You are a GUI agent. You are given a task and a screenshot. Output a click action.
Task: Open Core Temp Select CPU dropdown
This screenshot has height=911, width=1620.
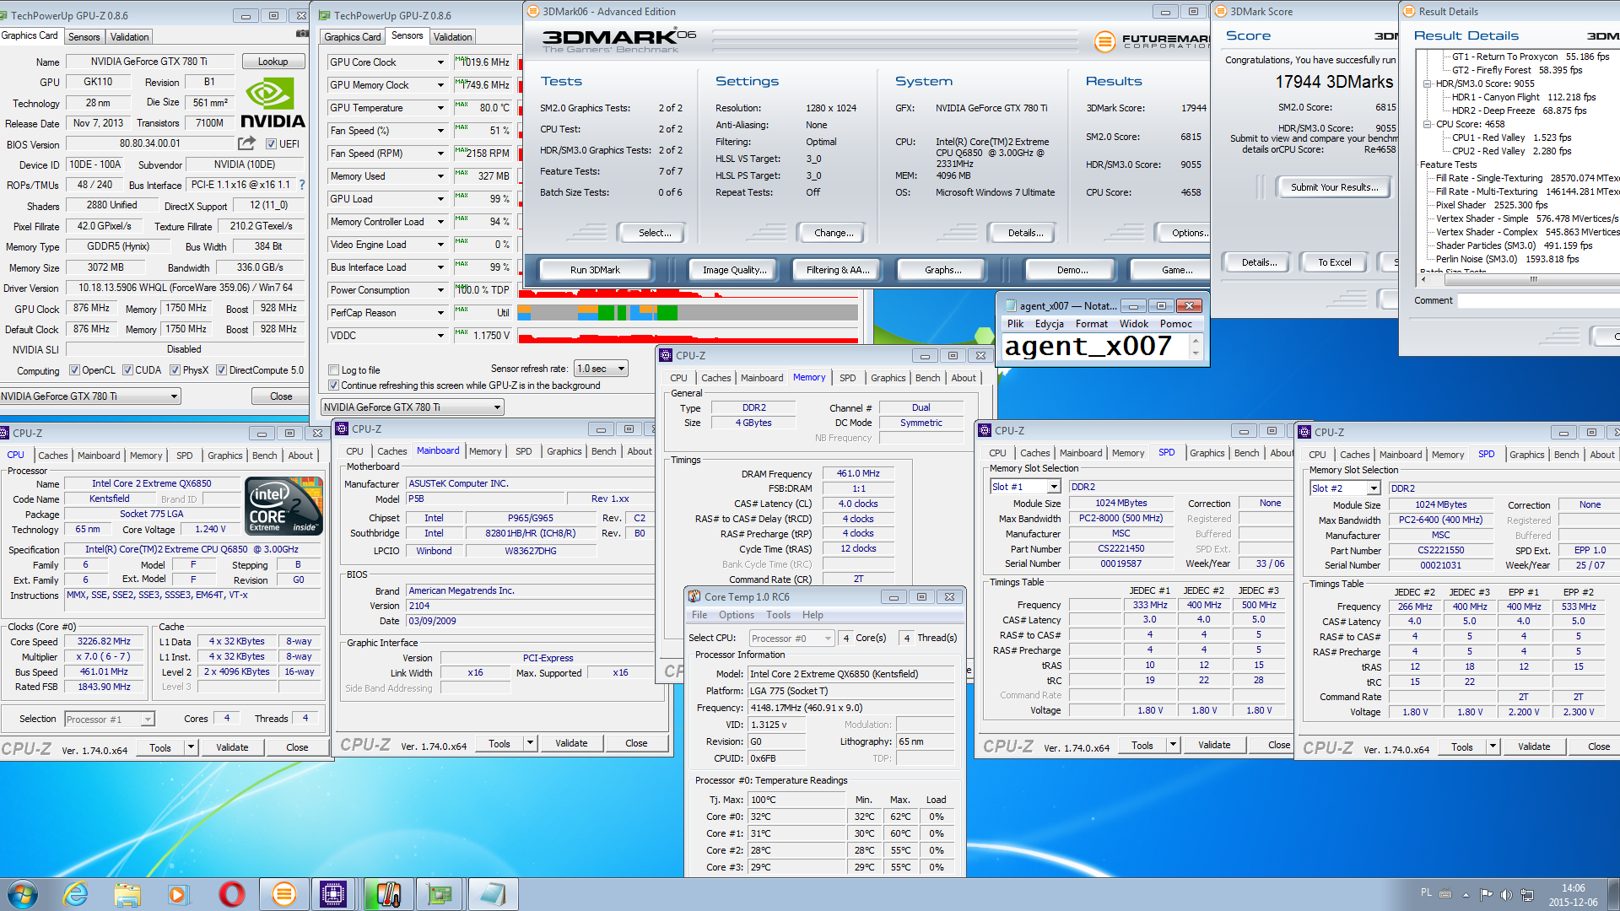791,639
